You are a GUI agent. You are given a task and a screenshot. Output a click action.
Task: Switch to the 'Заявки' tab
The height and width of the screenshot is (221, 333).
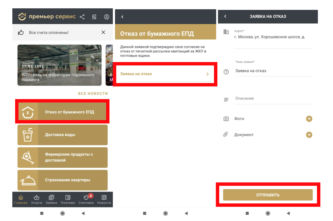[x=51, y=199]
